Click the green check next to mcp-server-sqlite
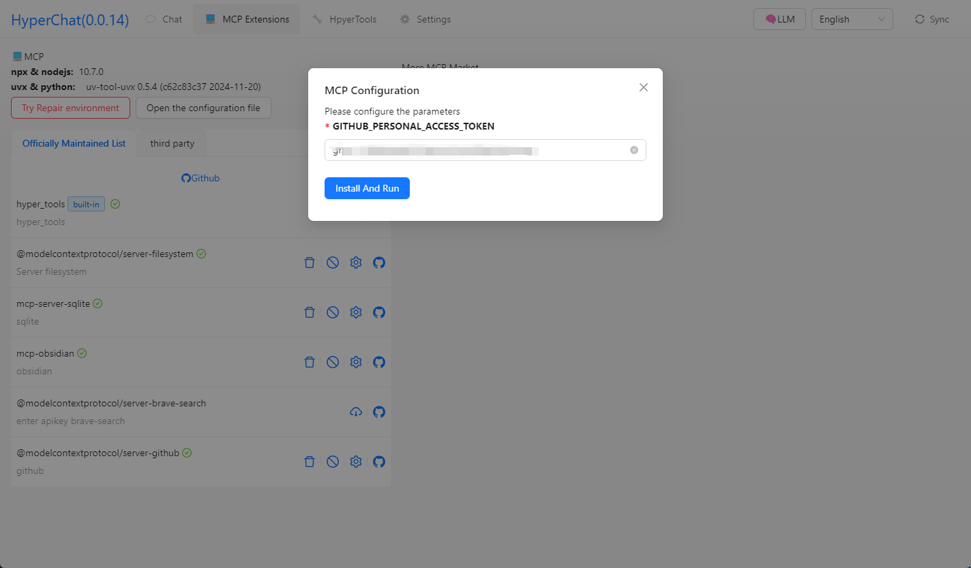This screenshot has height=568, width=971. 98,303
